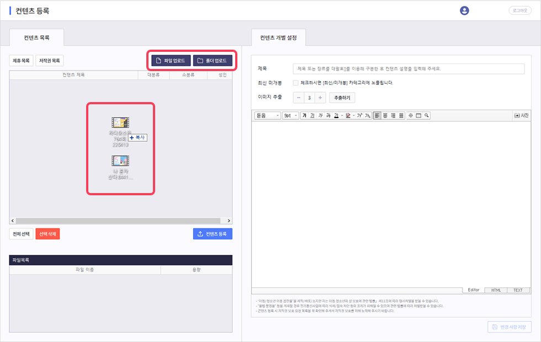The height and width of the screenshot is (342, 541).
Task: Switch to the TEXT editor tab
Action: [x=518, y=290]
